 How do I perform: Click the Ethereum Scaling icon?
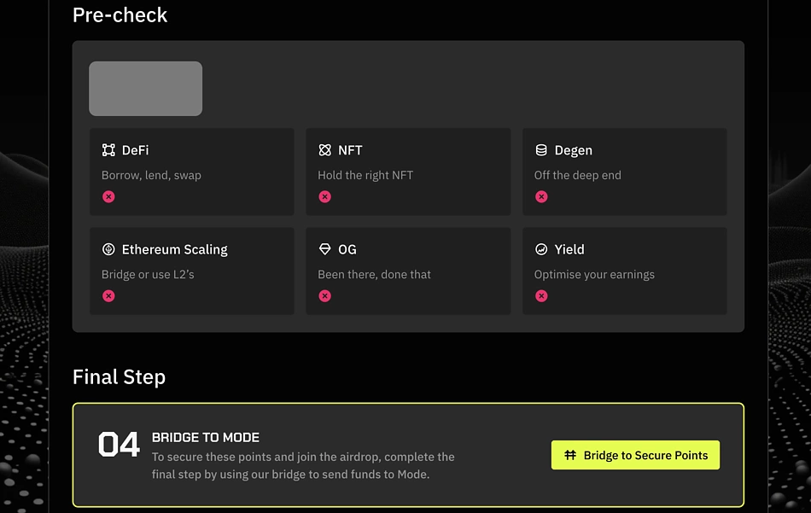108,249
